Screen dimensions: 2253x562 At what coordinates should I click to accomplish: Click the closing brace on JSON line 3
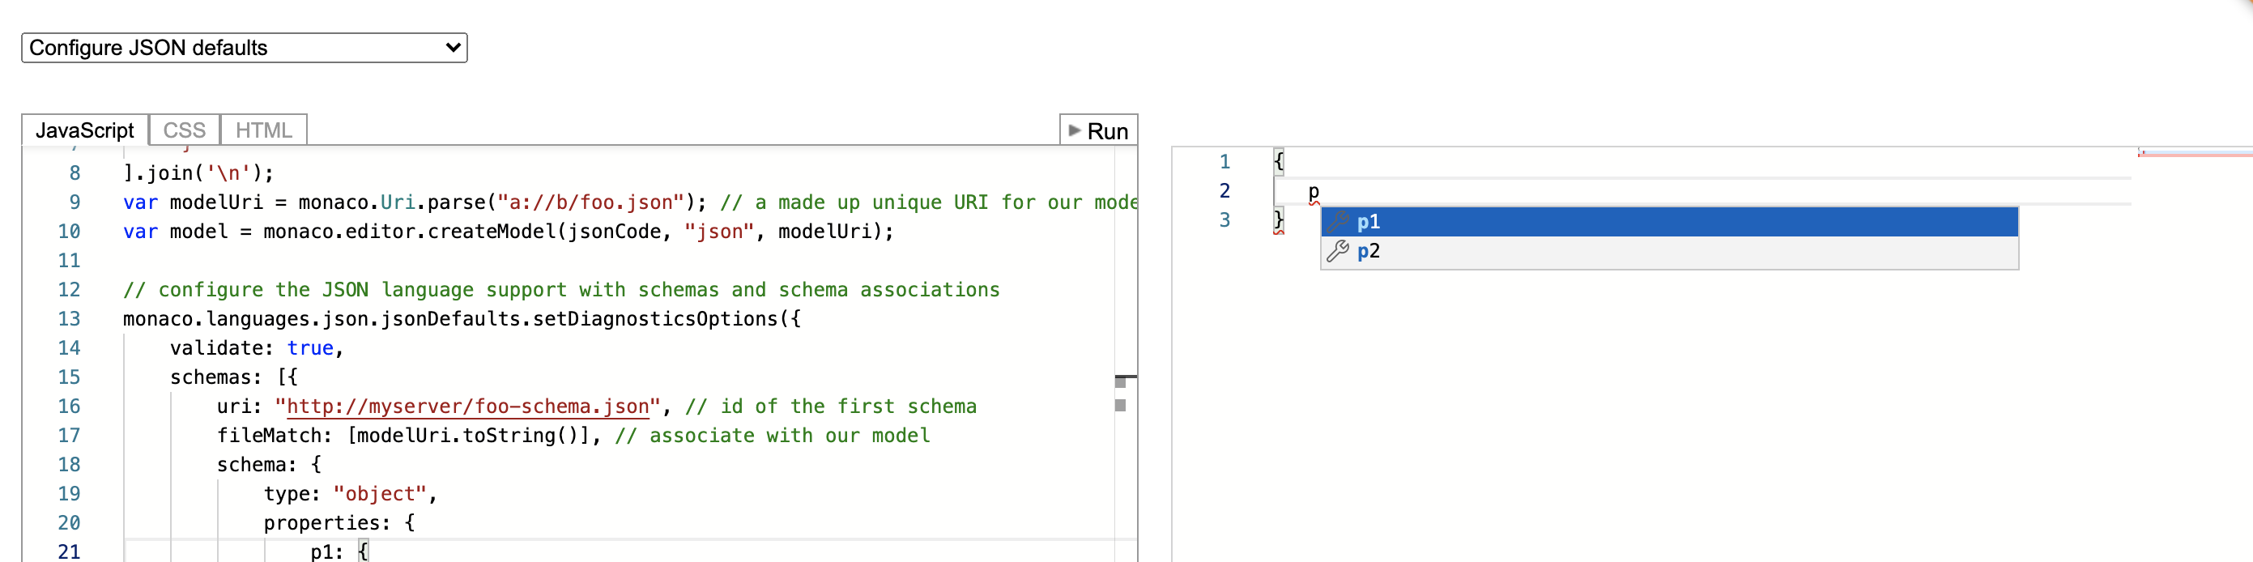point(1279,220)
